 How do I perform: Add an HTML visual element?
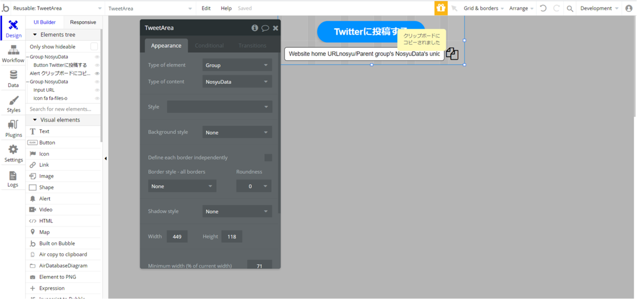point(63,220)
